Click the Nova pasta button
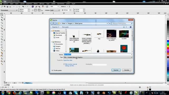Screen dimensions: 169x95 click(65, 27)
